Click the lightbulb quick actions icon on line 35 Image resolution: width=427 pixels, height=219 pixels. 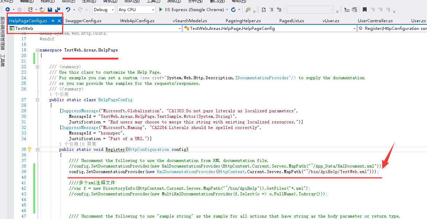[30, 149]
